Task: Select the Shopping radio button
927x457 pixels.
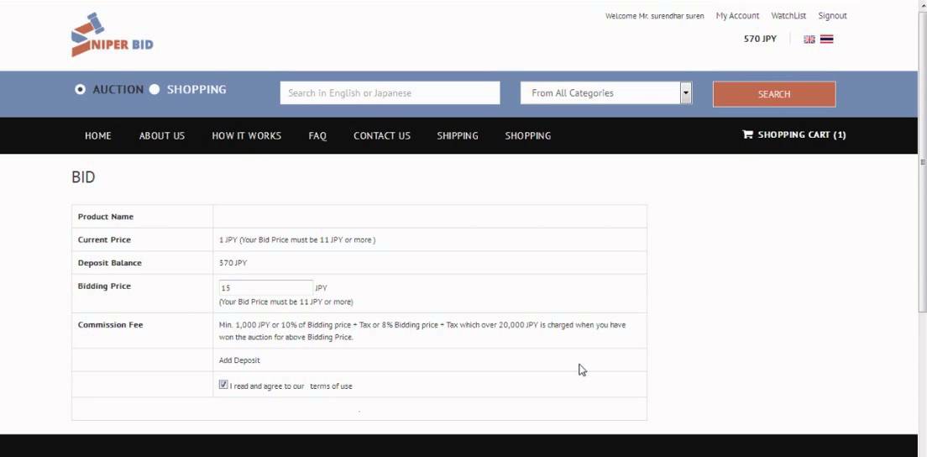Action: (154, 89)
